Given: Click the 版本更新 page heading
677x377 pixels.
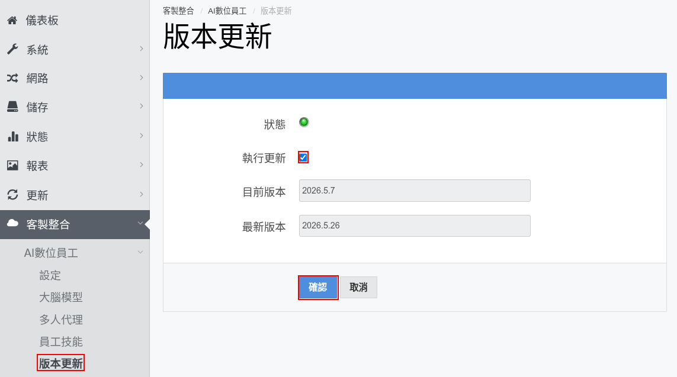Looking at the screenshot, I should pos(217,36).
